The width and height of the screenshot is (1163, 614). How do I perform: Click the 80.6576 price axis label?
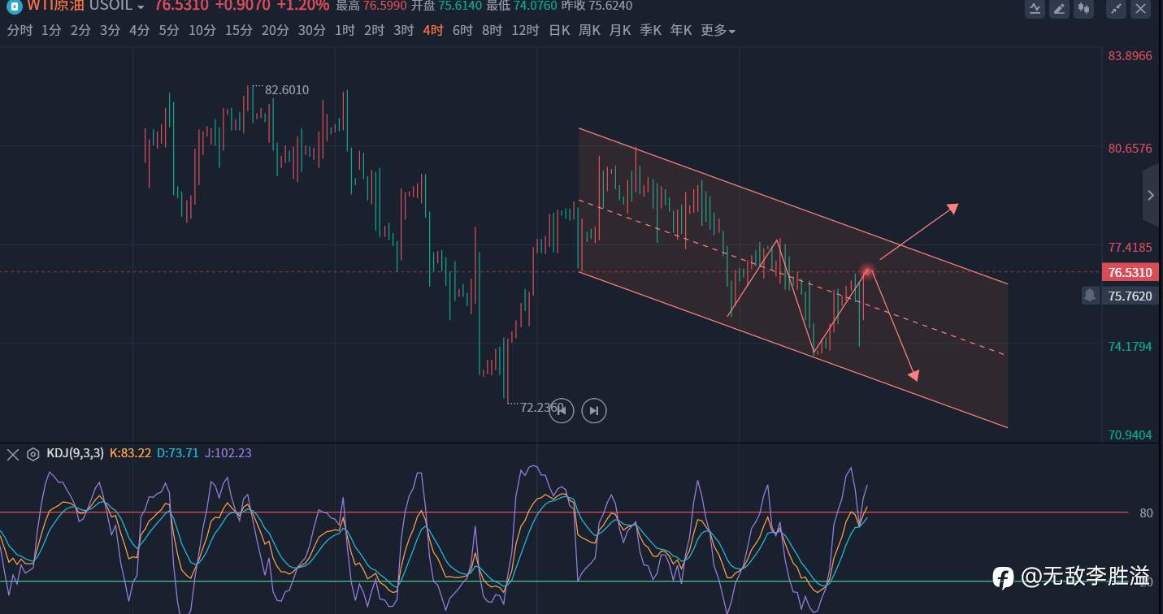click(x=1130, y=149)
